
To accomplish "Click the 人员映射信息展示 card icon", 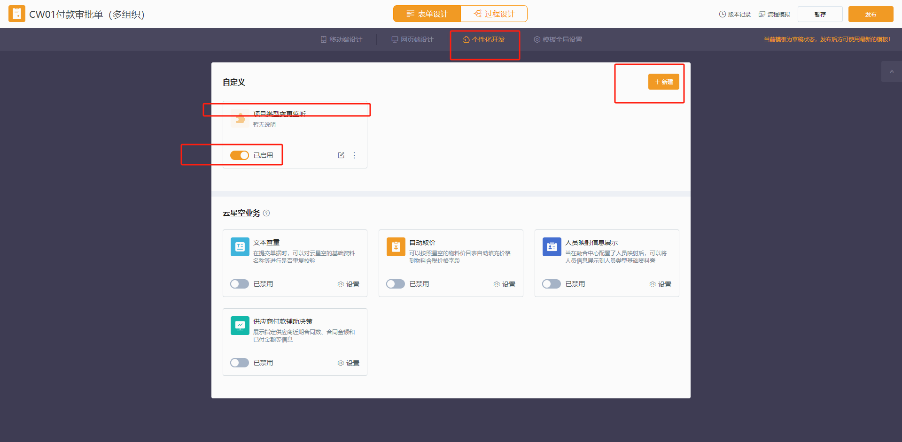I will pyautogui.click(x=552, y=247).
